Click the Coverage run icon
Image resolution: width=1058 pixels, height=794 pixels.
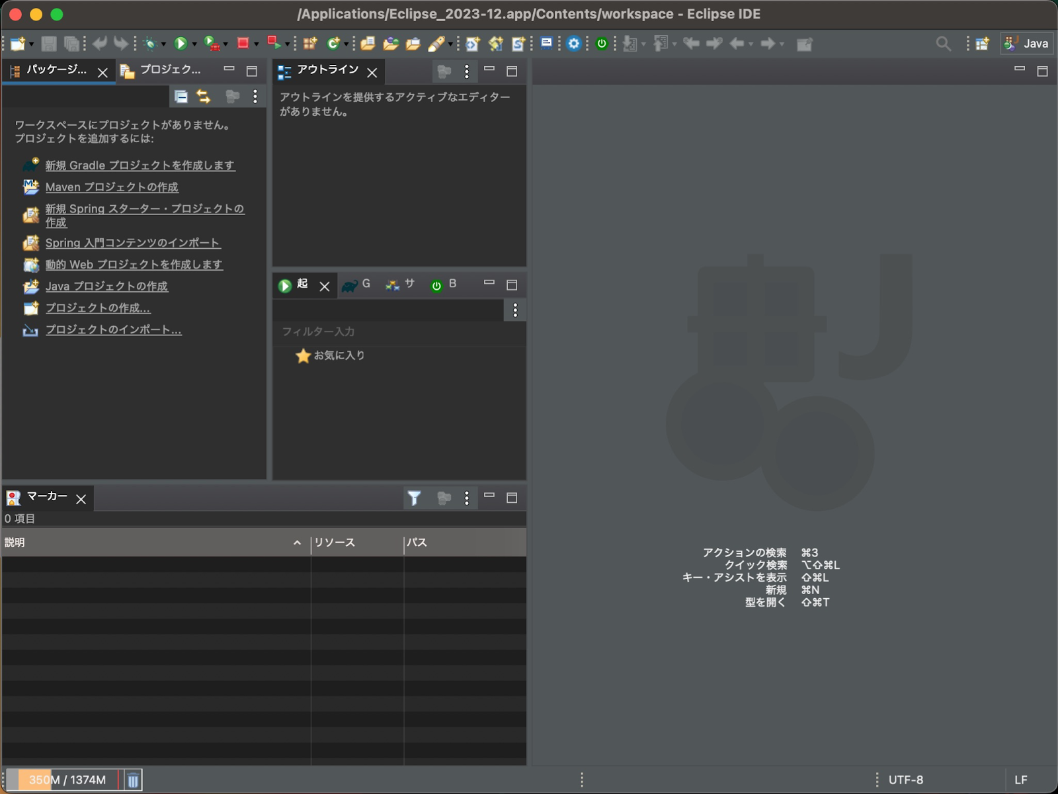click(212, 44)
